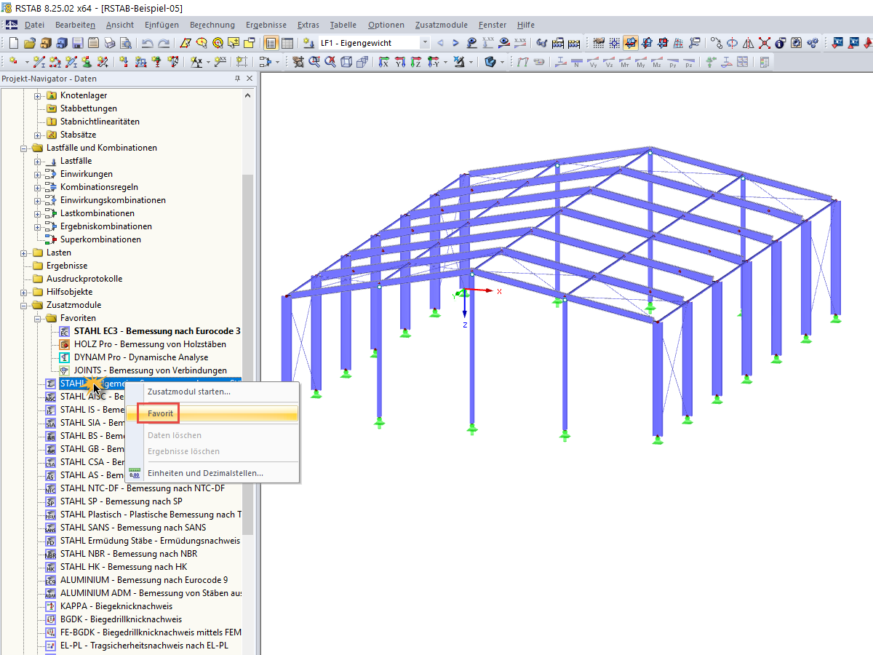Create a new model with the New icon
The height and width of the screenshot is (655, 873).
tap(14, 43)
